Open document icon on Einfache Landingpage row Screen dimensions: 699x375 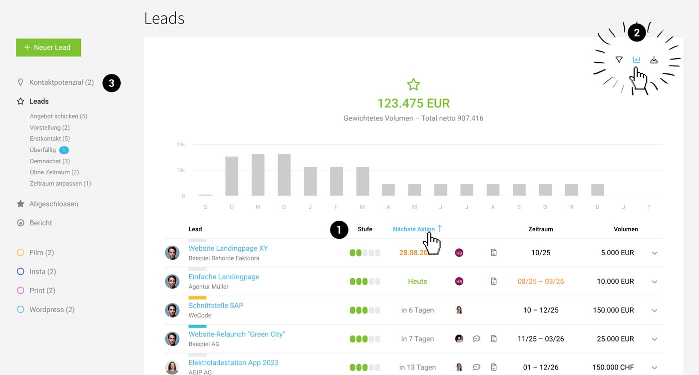click(493, 281)
